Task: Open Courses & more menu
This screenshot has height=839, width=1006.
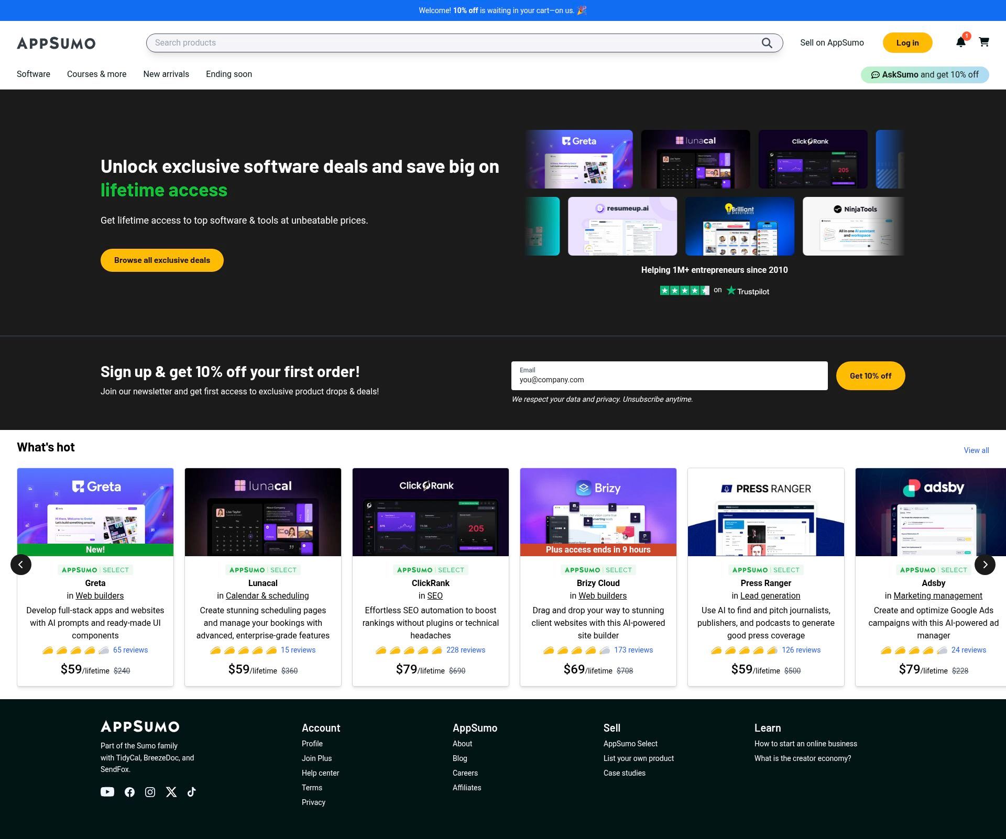Action: click(x=97, y=74)
